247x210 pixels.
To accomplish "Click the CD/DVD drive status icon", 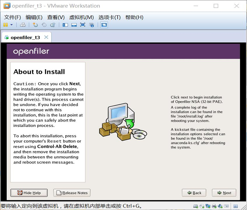I will point(202,206).
